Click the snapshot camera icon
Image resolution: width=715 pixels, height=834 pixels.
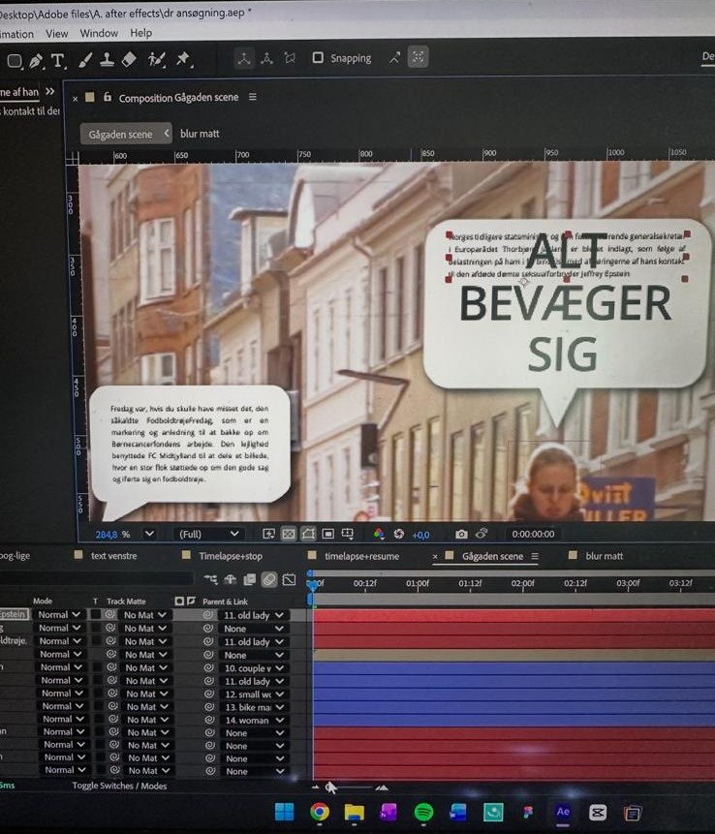pyautogui.click(x=461, y=534)
